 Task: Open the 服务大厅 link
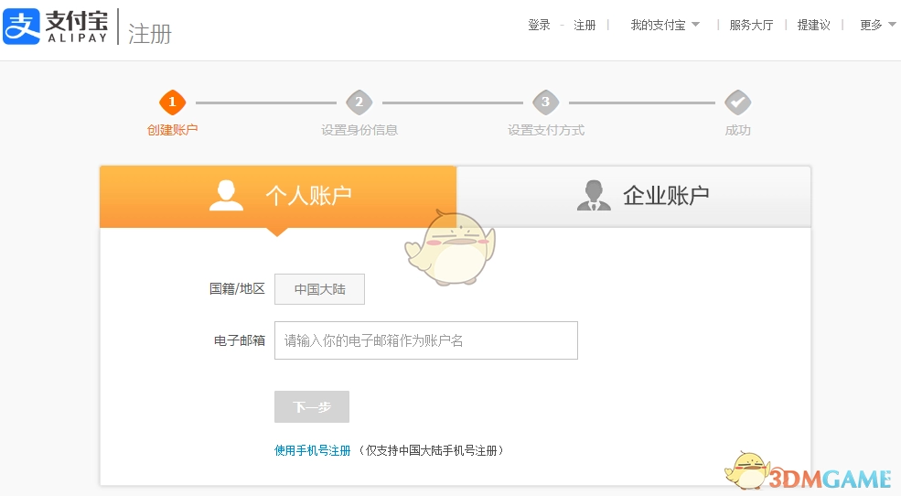(751, 26)
